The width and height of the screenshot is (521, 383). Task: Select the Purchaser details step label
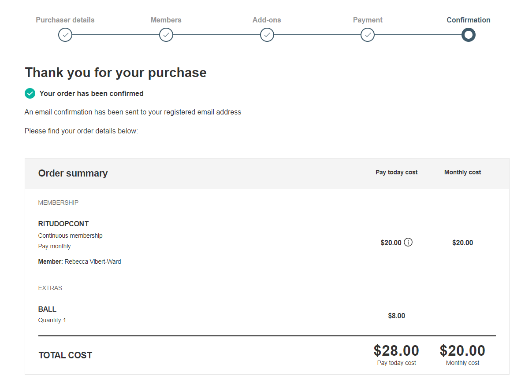[65, 20]
